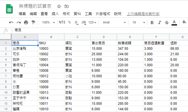The width and height of the screenshot is (188, 112).
Task: Redo the last action
Action: click(18, 22)
